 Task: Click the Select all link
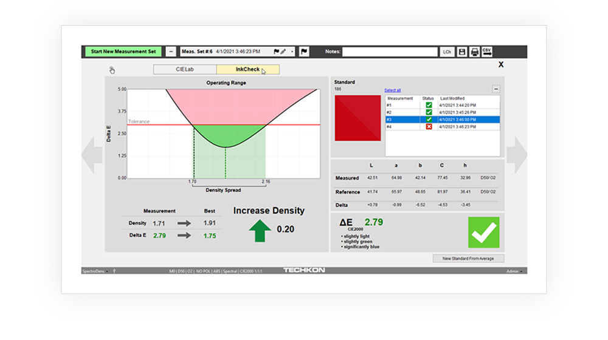[x=392, y=90]
